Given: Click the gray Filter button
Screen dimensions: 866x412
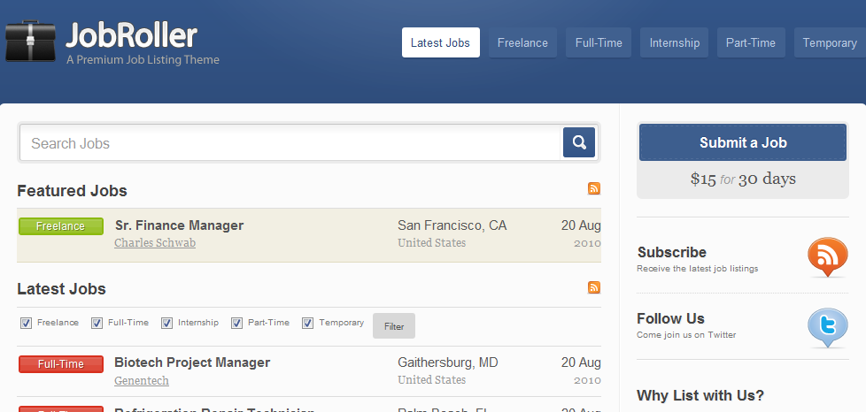Looking at the screenshot, I should coord(394,326).
